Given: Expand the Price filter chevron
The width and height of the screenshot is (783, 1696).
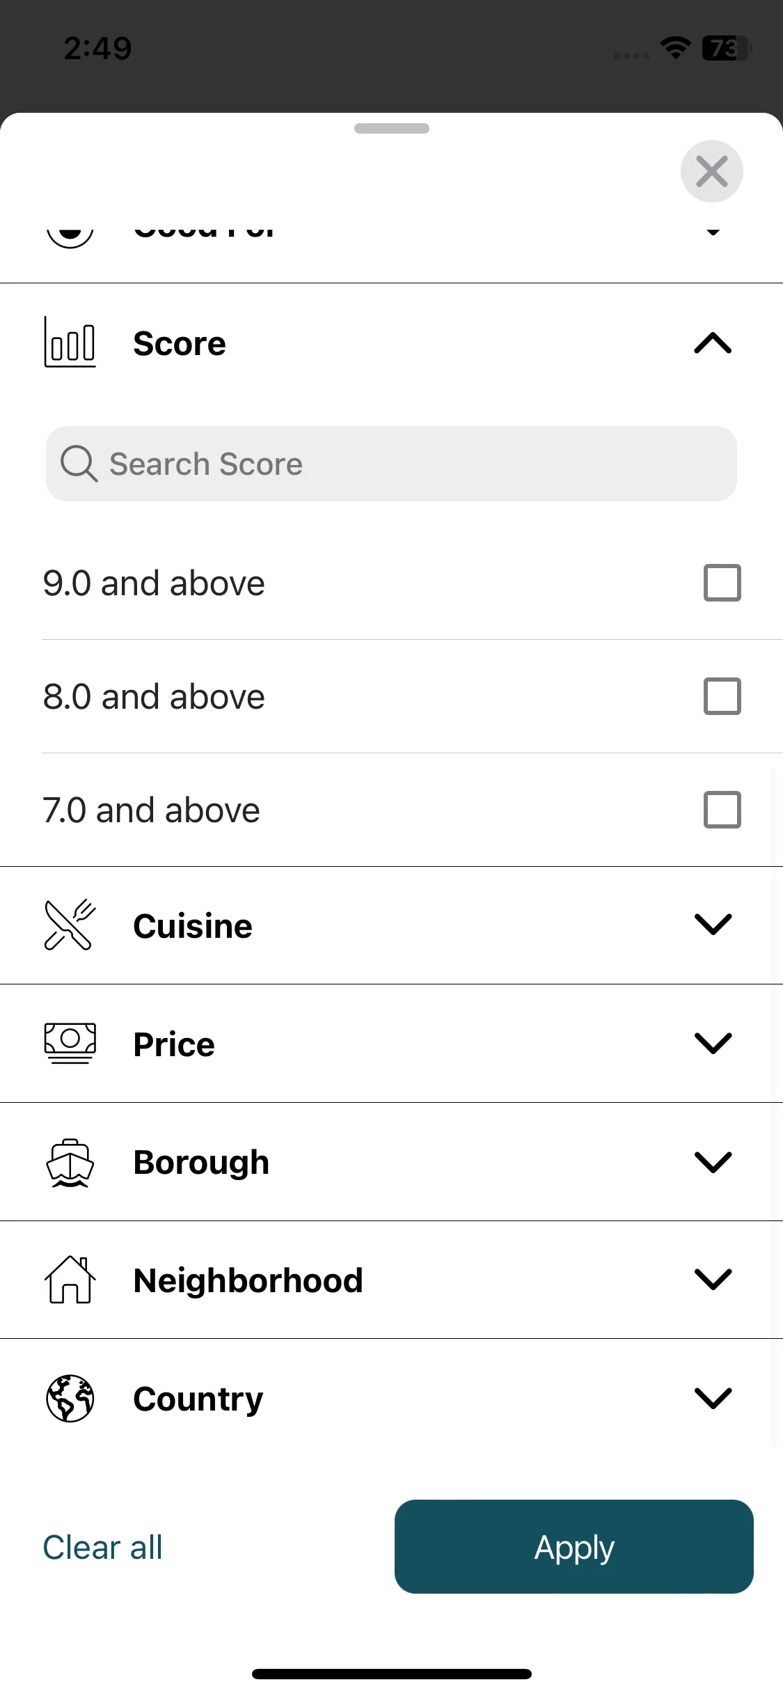Looking at the screenshot, I should [x=713, y=1043].
